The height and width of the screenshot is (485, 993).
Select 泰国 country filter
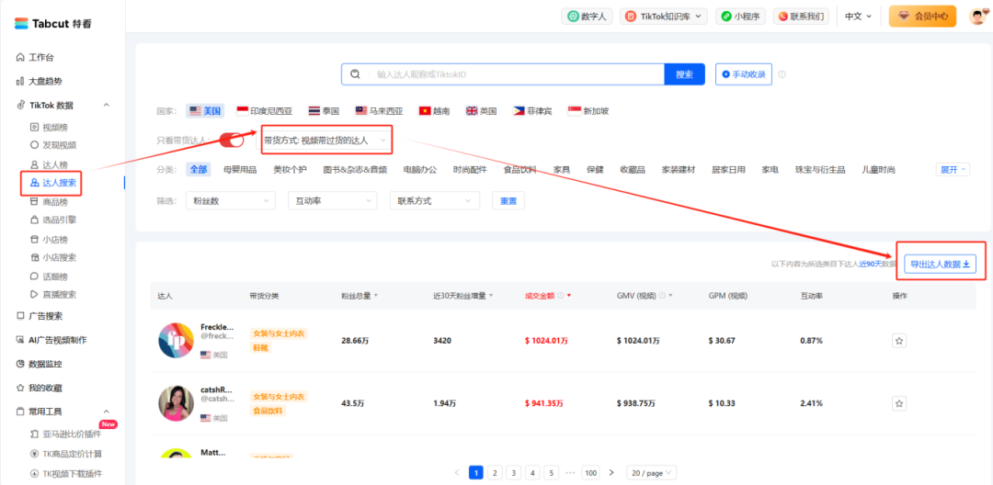[x=324, y=111]
